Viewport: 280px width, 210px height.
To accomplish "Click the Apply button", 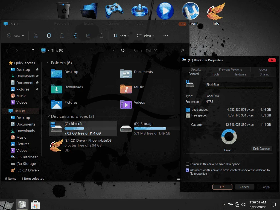I will (x=266, y=187).
